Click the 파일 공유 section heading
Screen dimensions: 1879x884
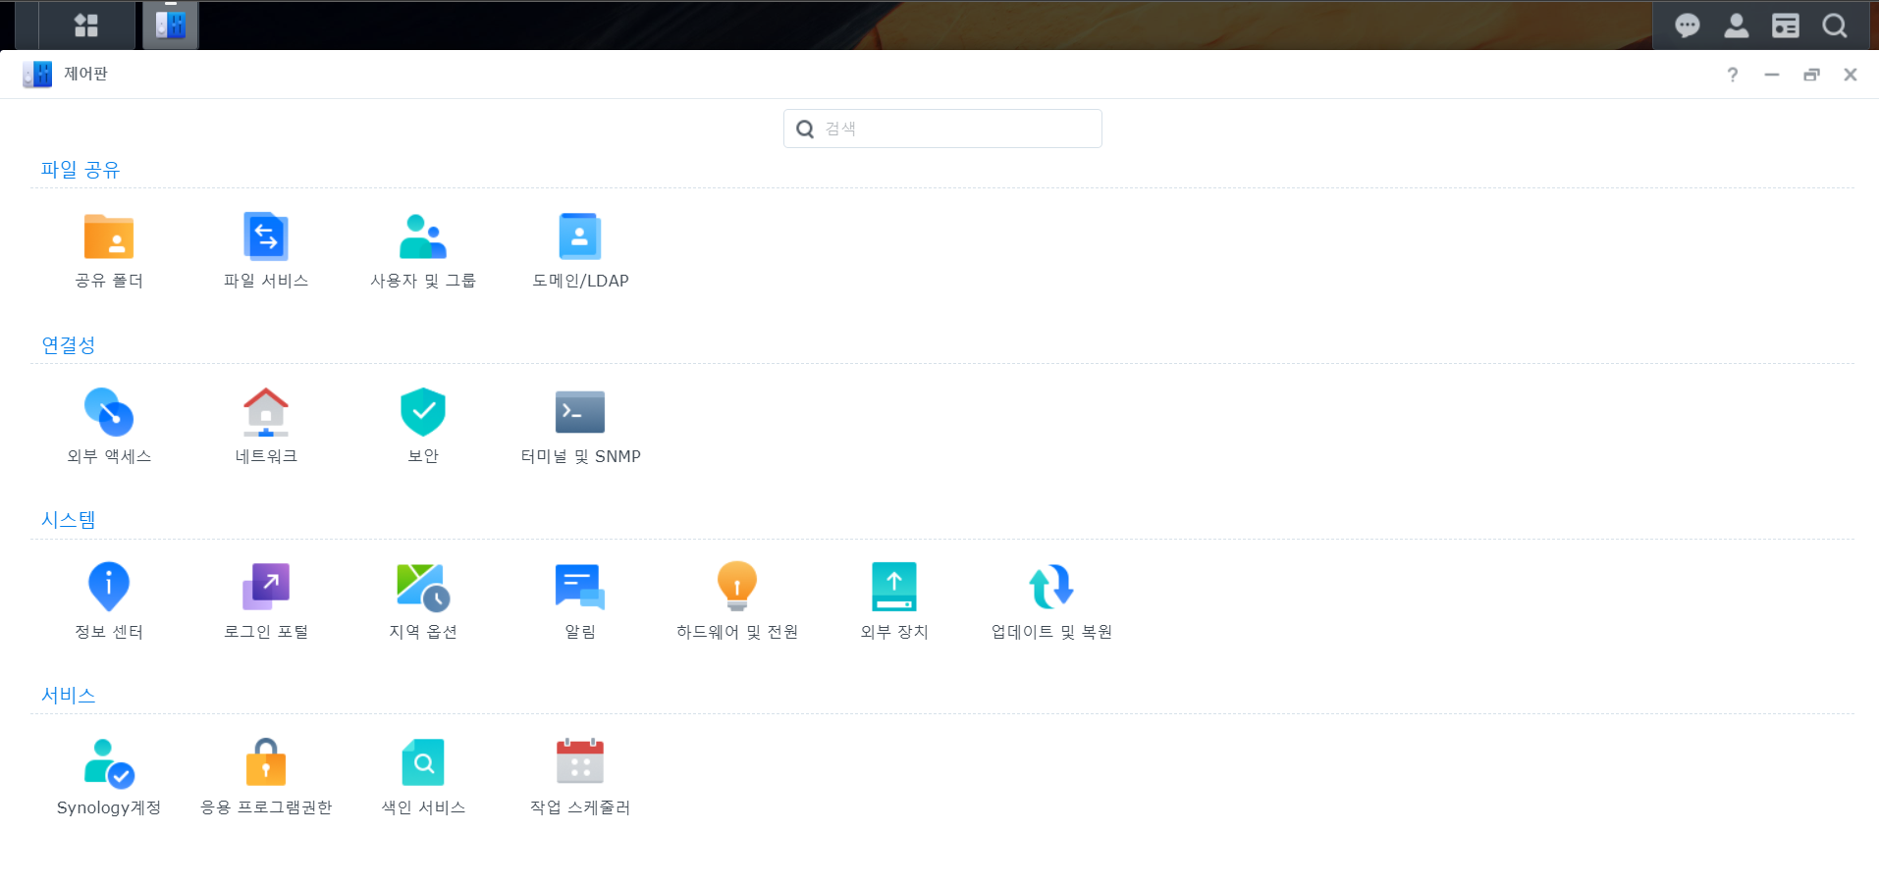tap(81, 170)
